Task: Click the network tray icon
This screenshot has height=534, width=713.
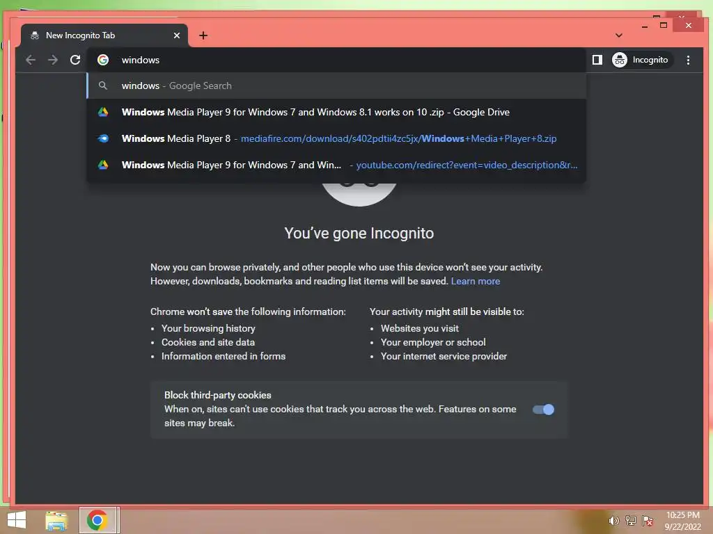Action: [631, 521]
